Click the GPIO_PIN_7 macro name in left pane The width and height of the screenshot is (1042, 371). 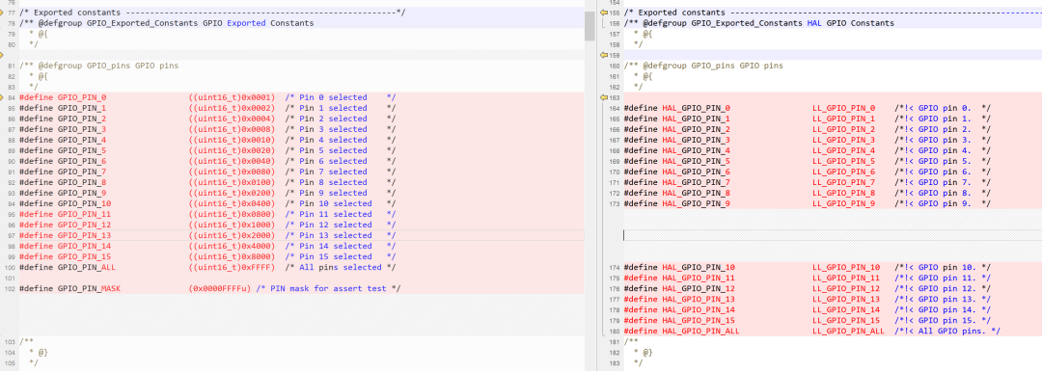click(82, 172)
